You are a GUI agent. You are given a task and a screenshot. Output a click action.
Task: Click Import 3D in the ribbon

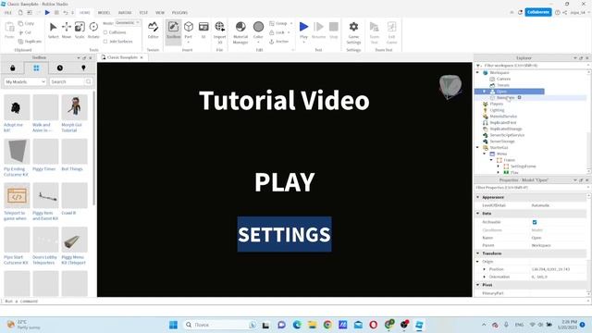coord(219,32)
